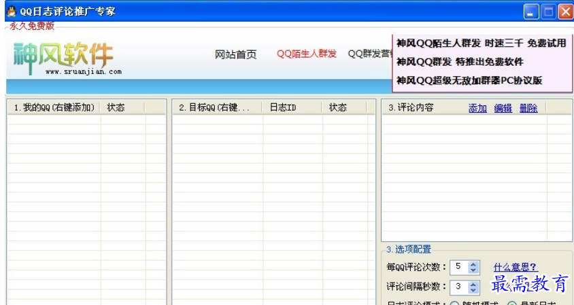Open the 什么意思? help link
The width and height of the screenshot is (574, 305).
(515, 267)
